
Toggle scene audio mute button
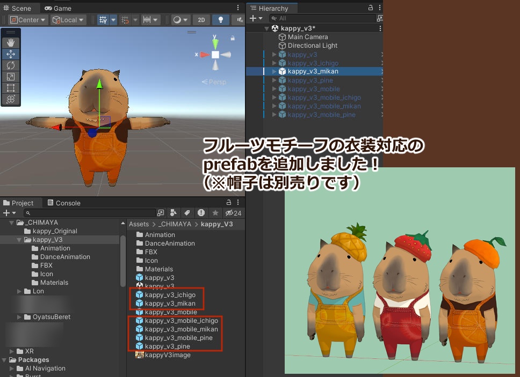240,20
